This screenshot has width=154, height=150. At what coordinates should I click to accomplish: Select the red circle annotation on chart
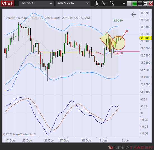point(118,43)
